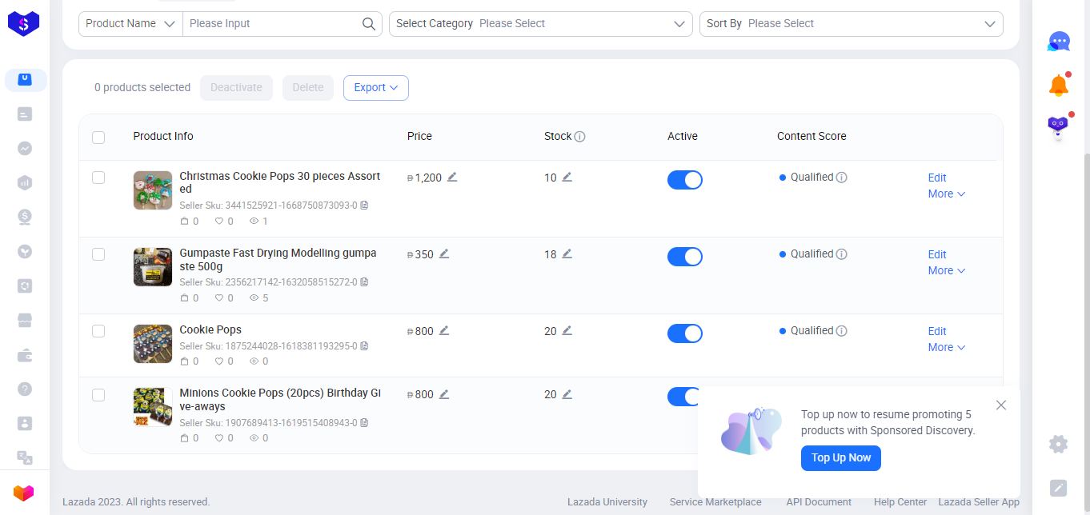Edit price pencil for Christmas Cookie Pops
Image resolution: width=1090 pixels, height=515 pixels.
(452, 177)
